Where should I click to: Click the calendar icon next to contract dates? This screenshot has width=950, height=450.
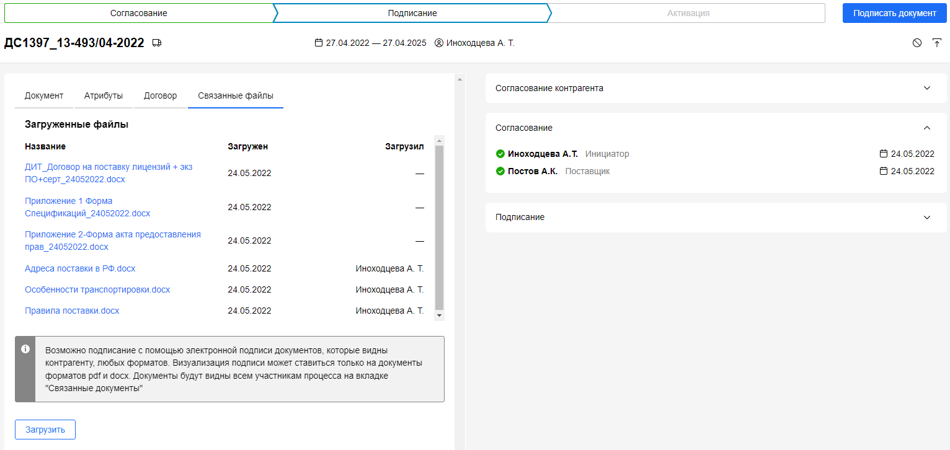click(319, 43)
